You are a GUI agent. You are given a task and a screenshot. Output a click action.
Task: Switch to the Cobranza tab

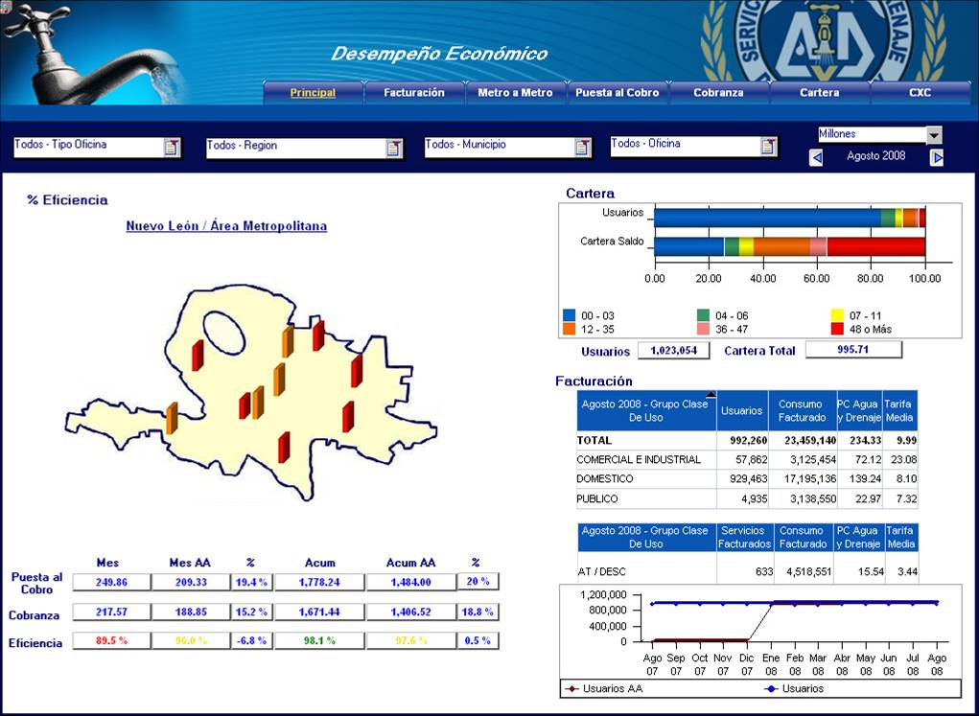[718, 92]
